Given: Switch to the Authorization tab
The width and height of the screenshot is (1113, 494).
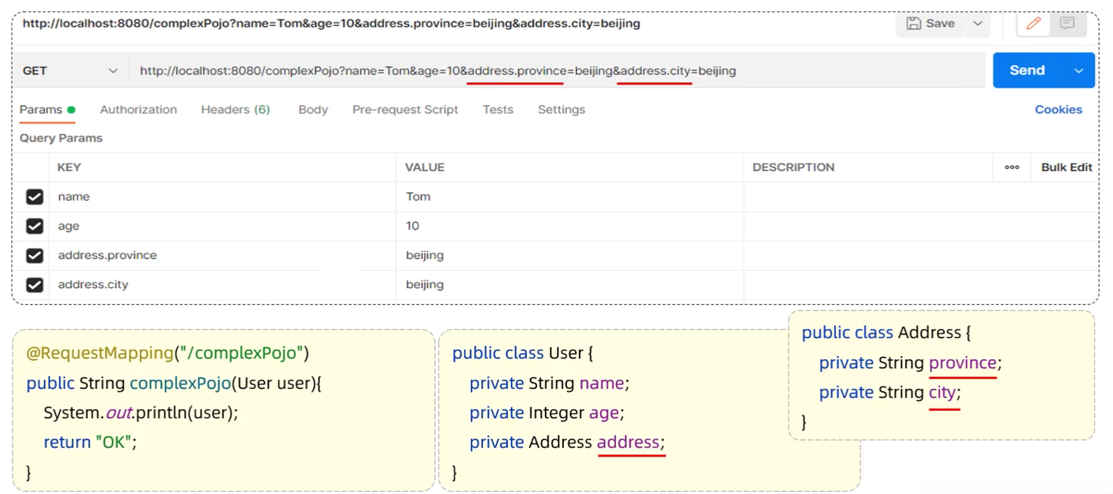Looking at the screenshot, I should (138, 109).
